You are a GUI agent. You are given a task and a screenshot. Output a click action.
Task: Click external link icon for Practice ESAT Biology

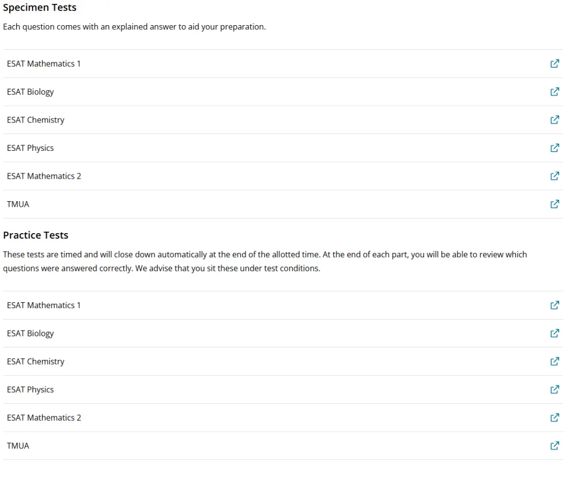pyautogui.click(x=554, y=333)
